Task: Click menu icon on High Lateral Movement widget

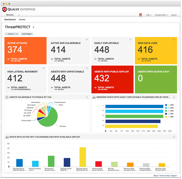Action: 44,68
